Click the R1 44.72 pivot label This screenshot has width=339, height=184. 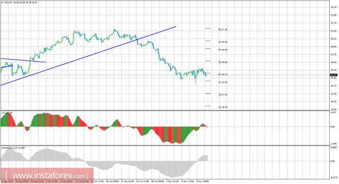point(223,74)
